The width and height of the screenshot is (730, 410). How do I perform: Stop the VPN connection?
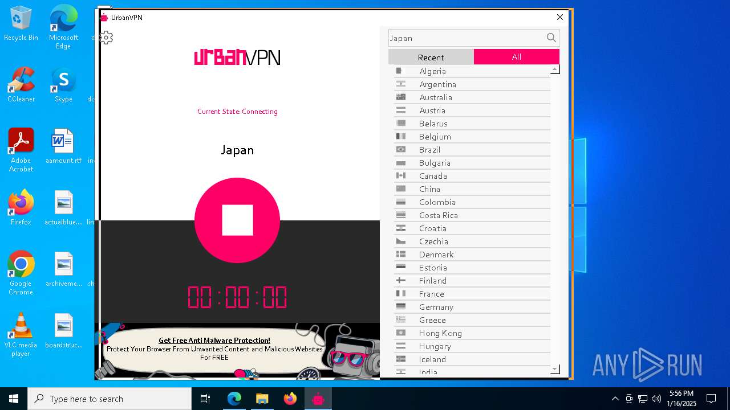237,220
